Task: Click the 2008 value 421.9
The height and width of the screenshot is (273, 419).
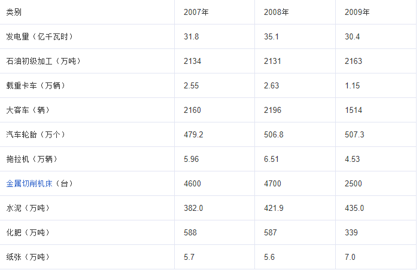Action: click(274, 208)
